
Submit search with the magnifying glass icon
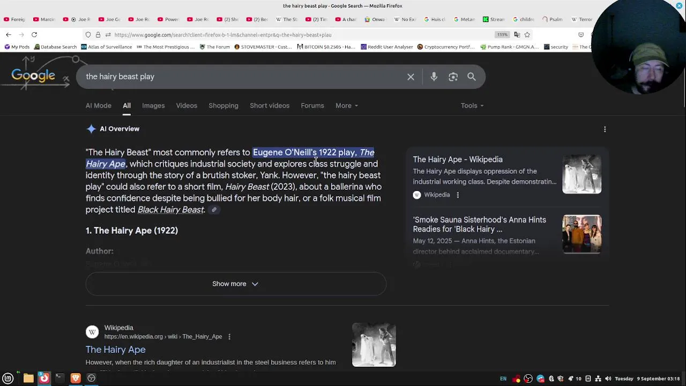coord(472,77)
